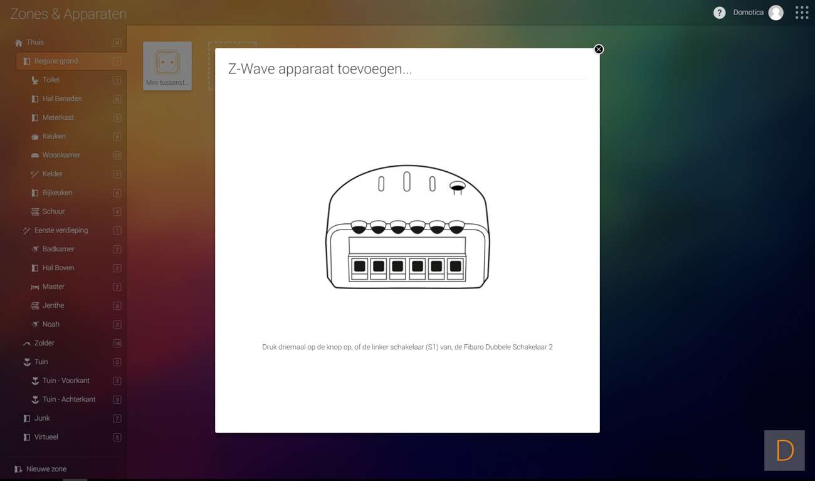Close the Z-Wave apparaat toevoegen dialog
Viewport: 815px width, 481px height.
599,49
